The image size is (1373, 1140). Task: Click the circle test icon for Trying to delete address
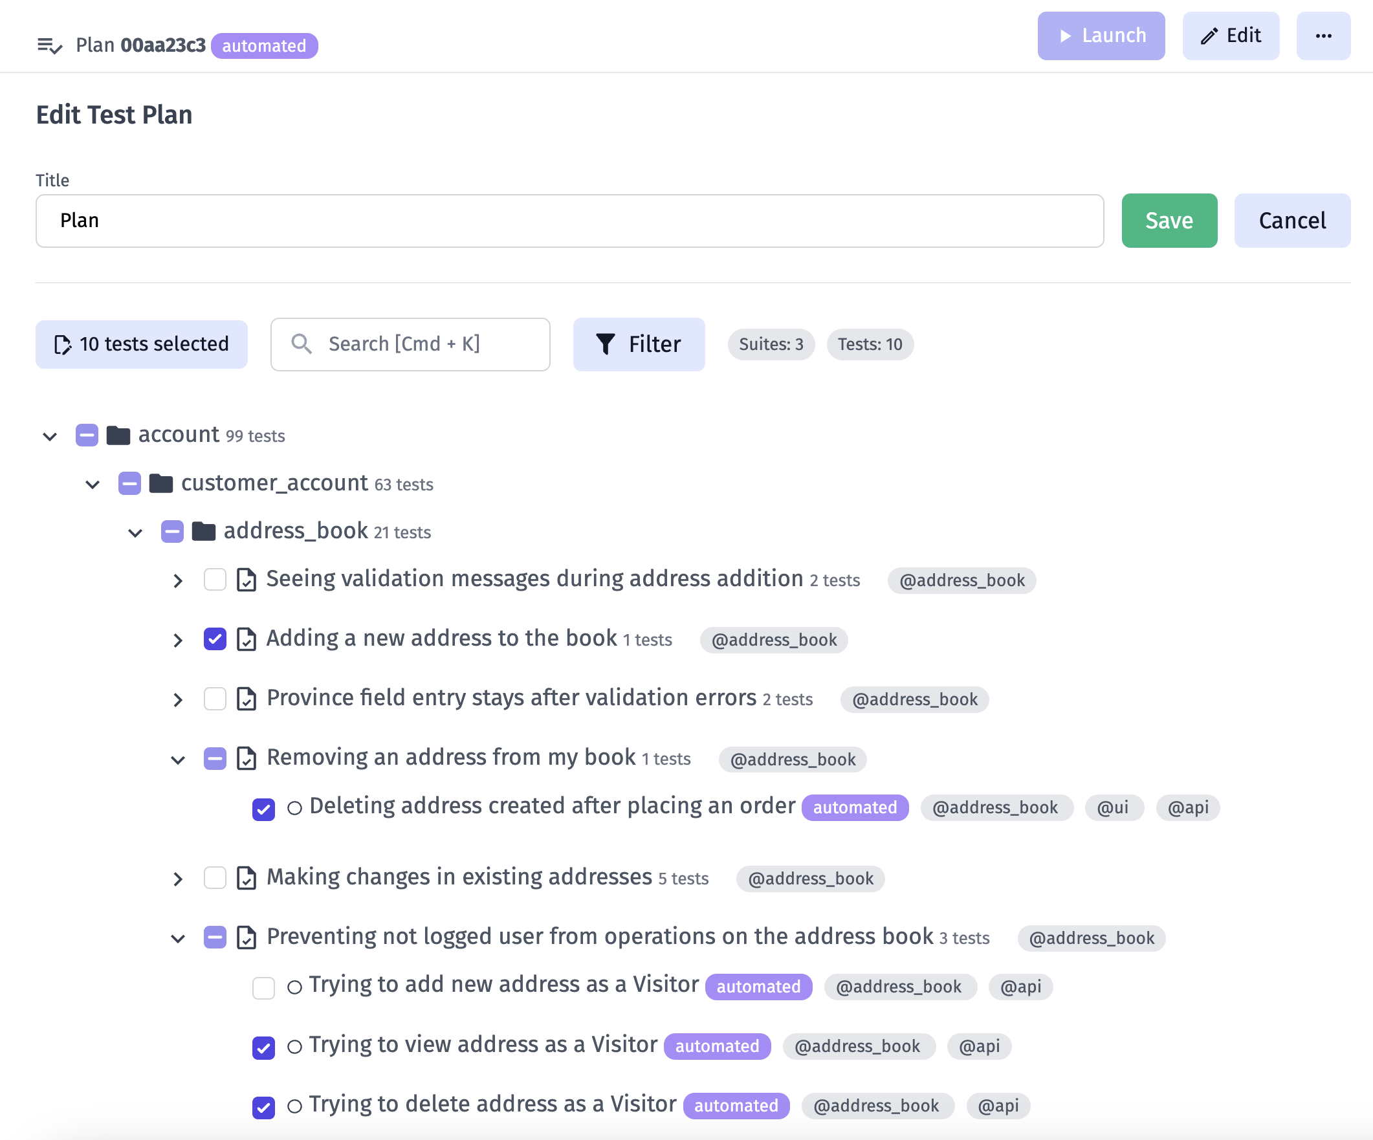tap(295, 1106)
